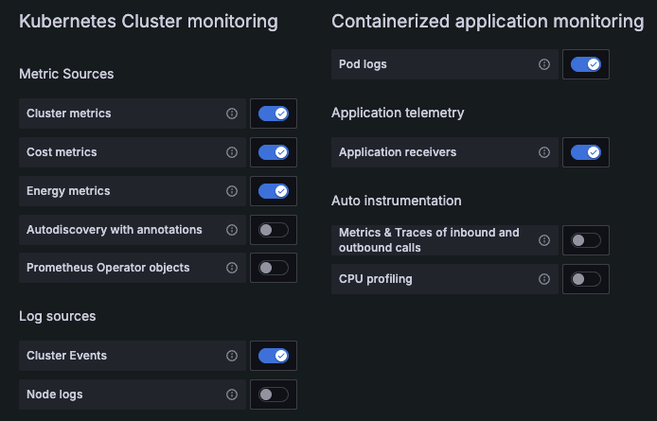The image size is (657, 421).
Task: Enable CPU profiling toggle
Action: (x=586, y=279)
